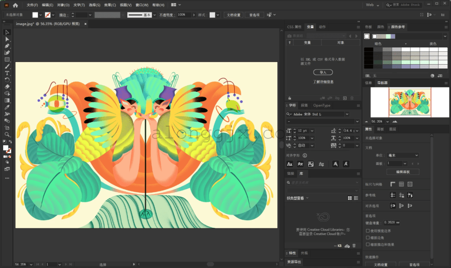Select the Eraser tool

(7, 87)
